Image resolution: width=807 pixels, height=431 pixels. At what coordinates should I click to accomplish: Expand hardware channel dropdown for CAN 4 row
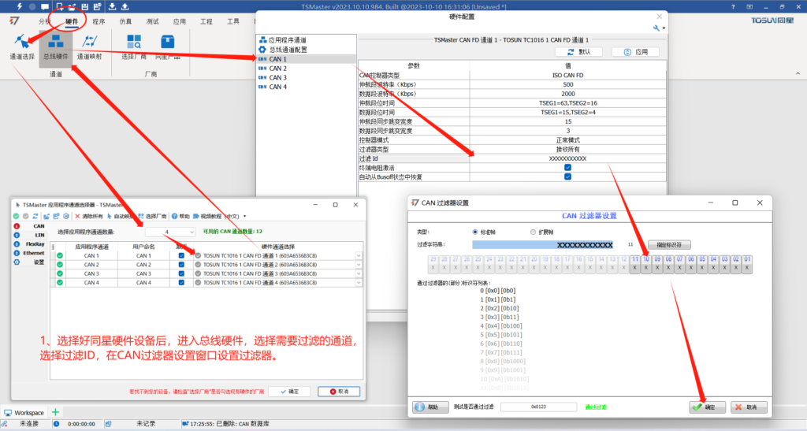359,282
